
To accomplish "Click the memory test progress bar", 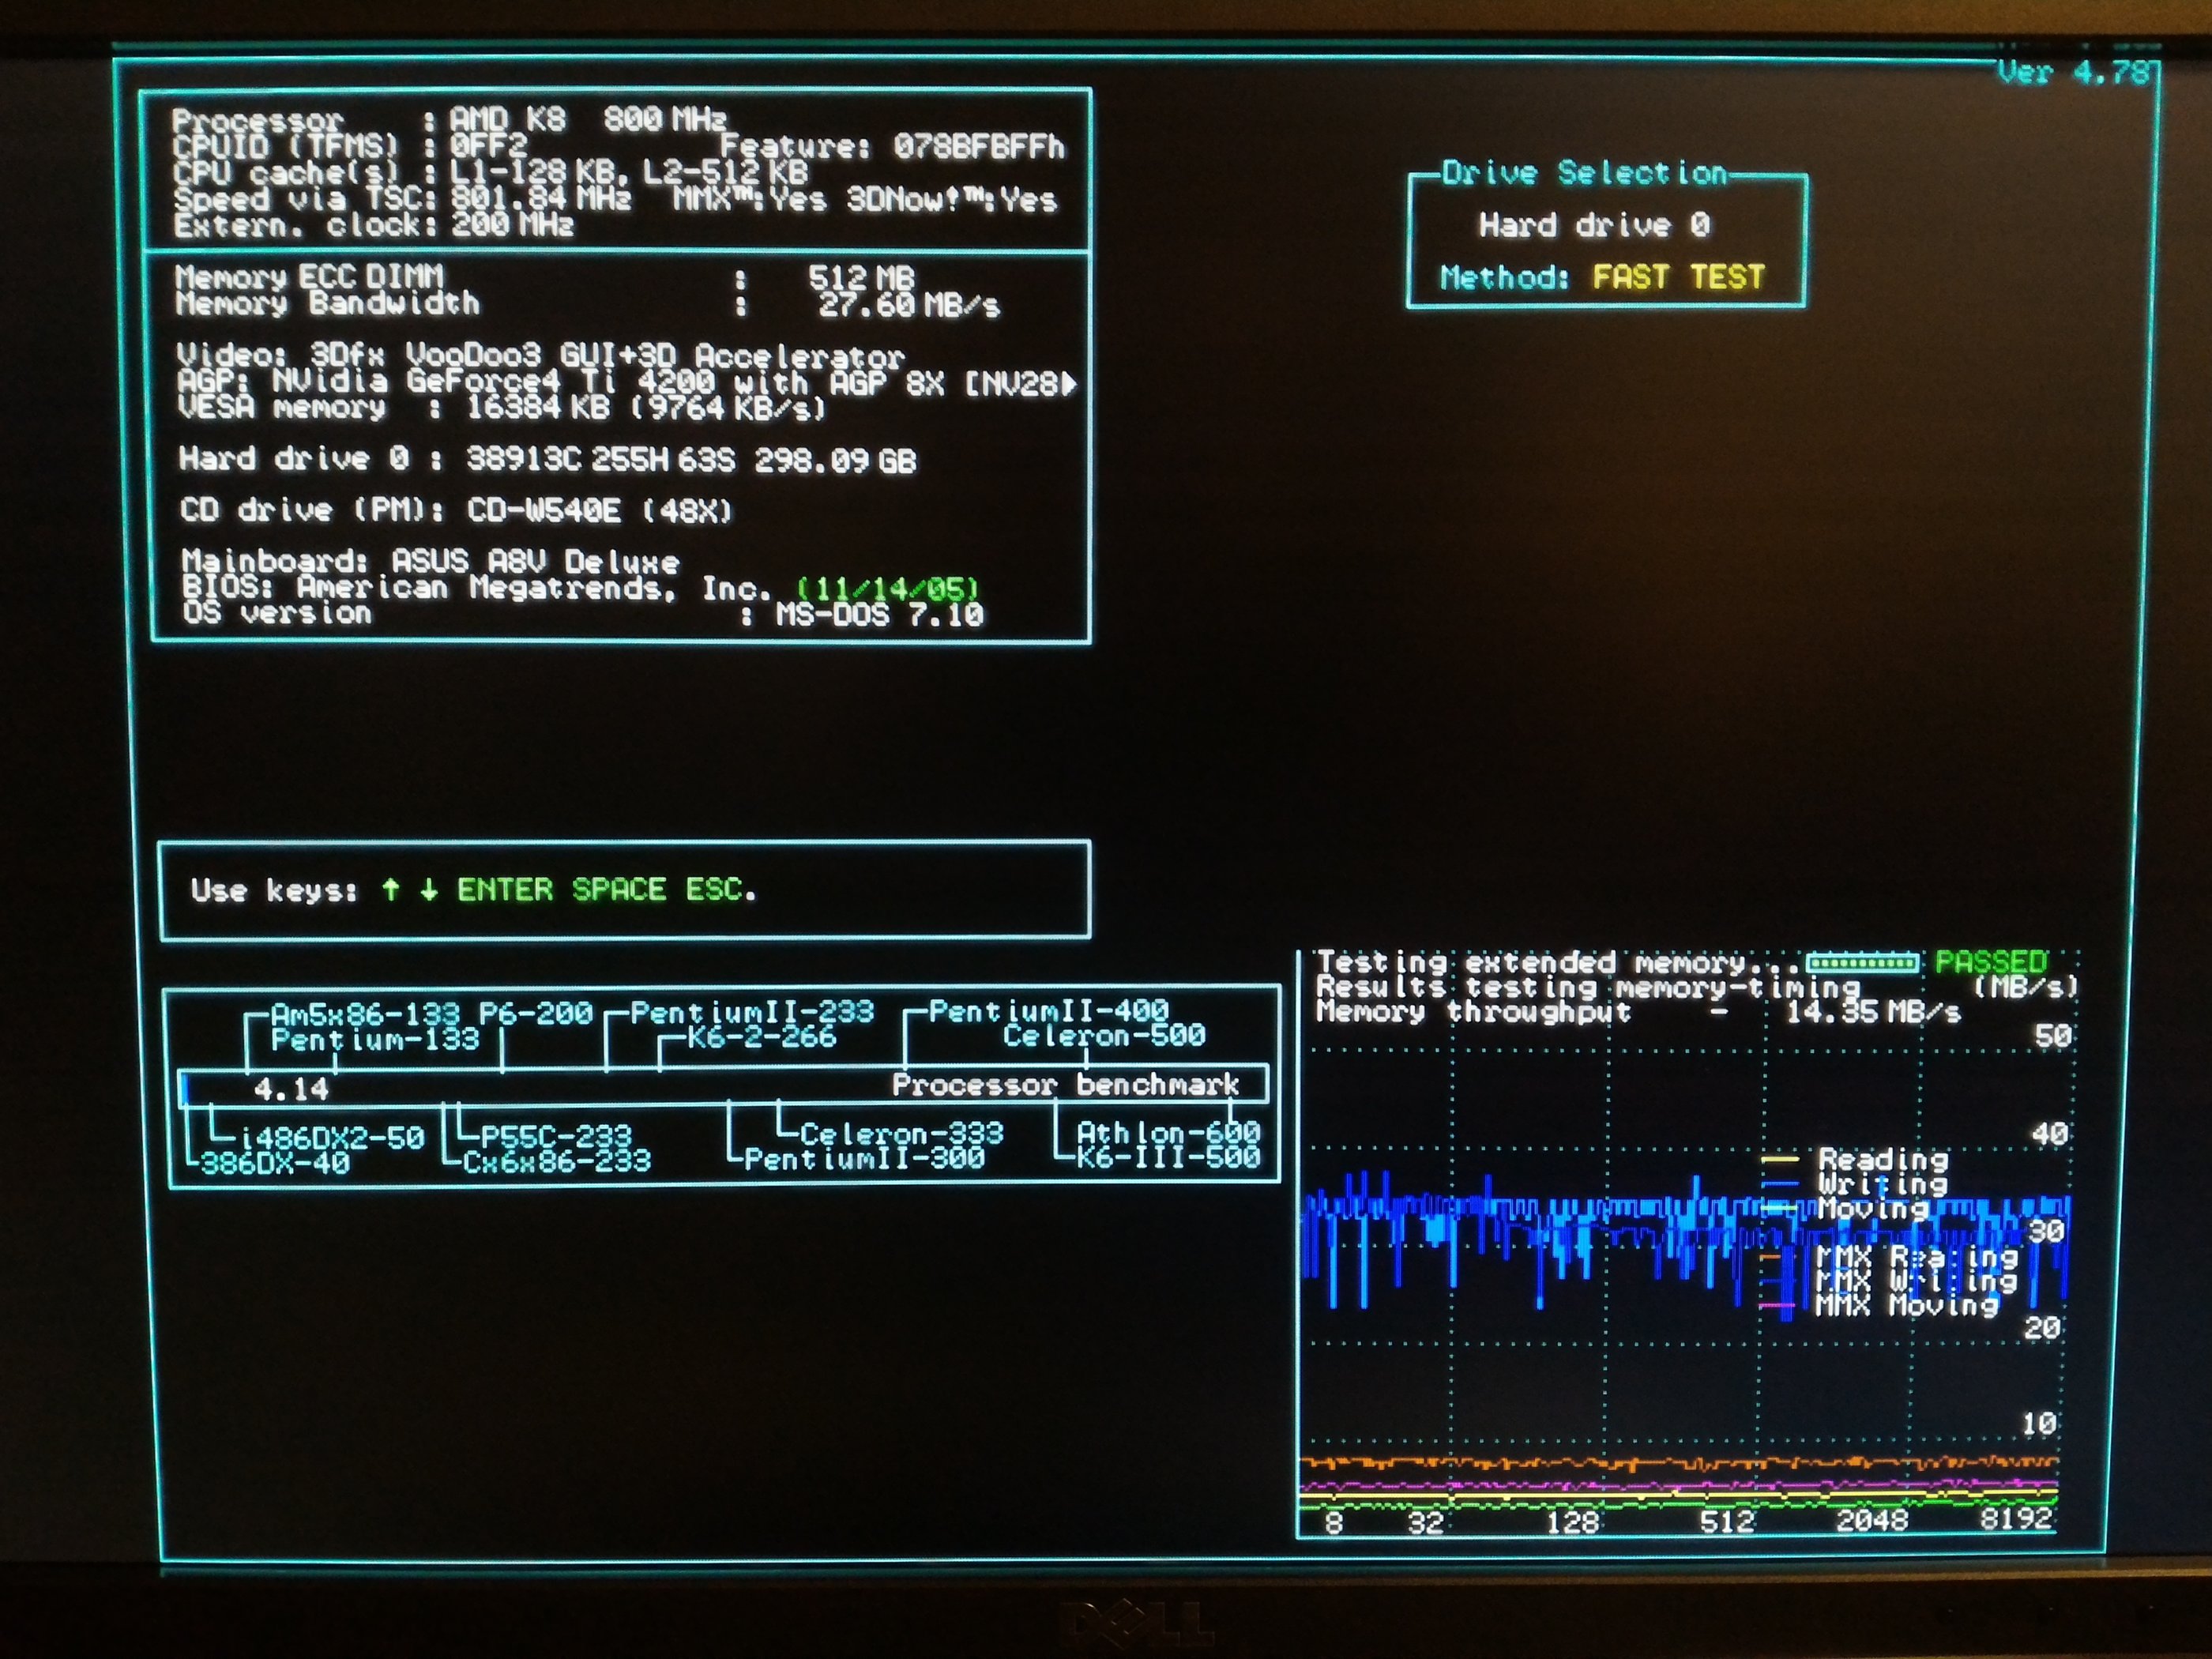I will (1862, 963).
